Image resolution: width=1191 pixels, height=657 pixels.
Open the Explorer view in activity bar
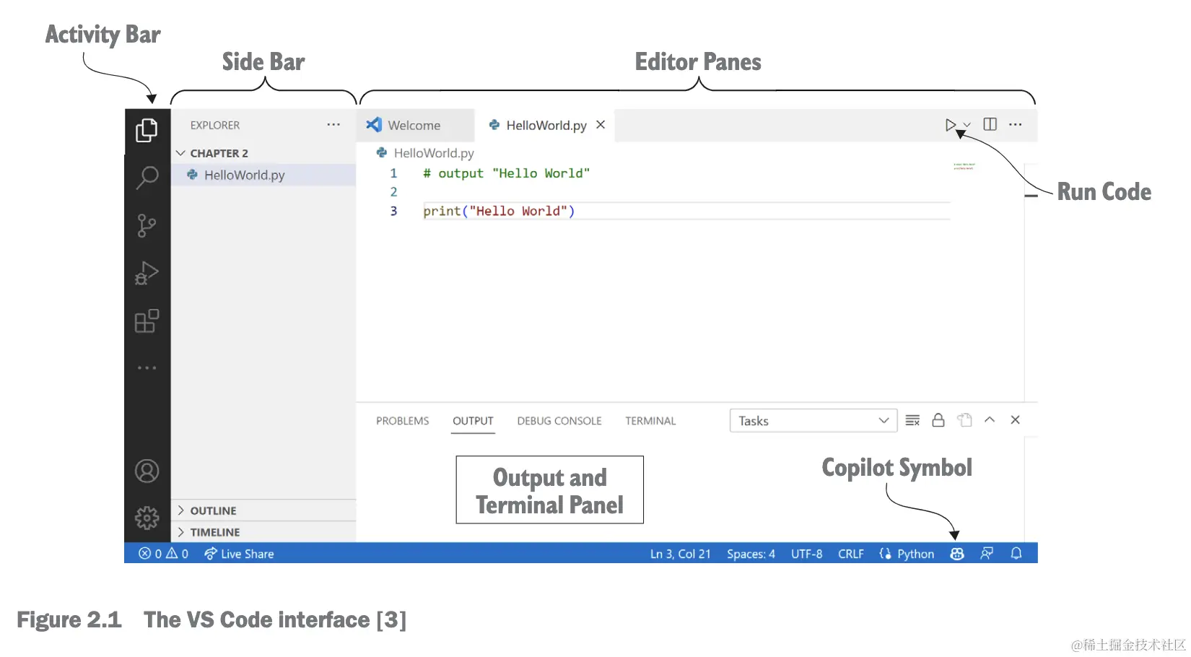147,130
